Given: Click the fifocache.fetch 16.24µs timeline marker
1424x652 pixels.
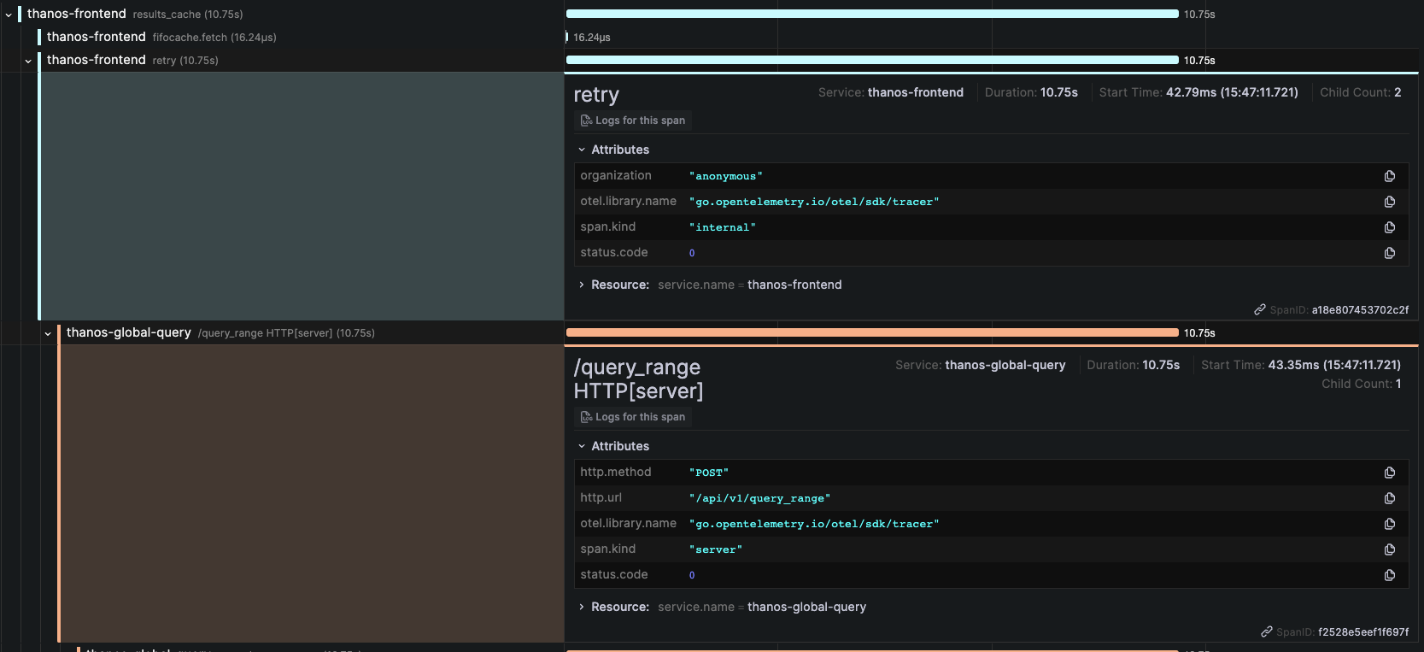Looking at the screenshot, I should 567,37.
